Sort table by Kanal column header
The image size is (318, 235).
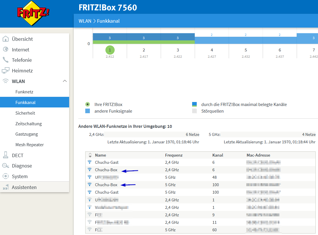click(217, 155)
